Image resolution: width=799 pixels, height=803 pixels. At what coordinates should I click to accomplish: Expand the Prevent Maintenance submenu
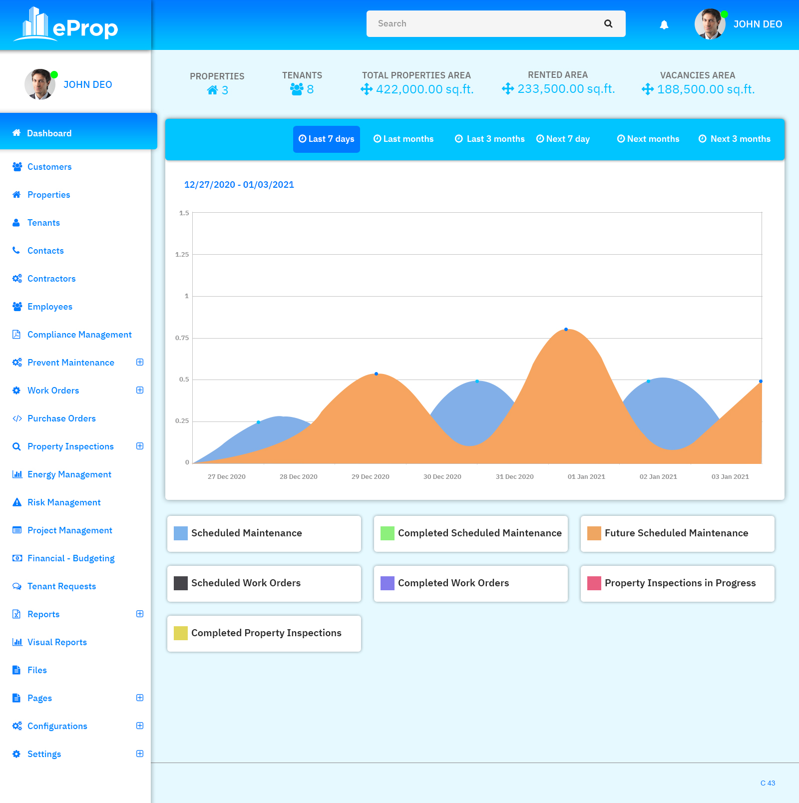[140, 362]
